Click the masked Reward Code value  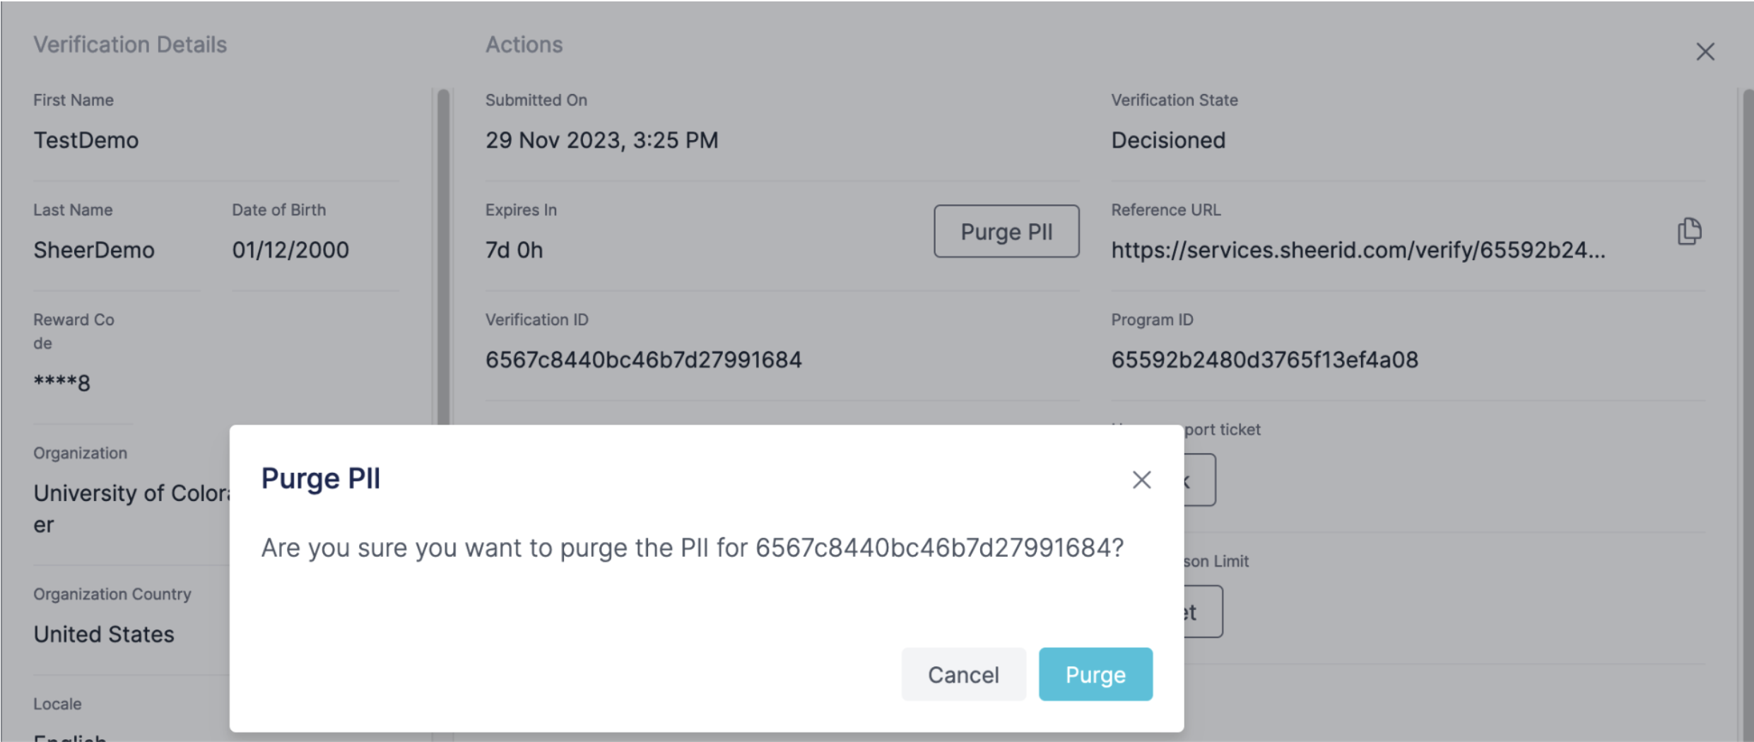[62, 383]
